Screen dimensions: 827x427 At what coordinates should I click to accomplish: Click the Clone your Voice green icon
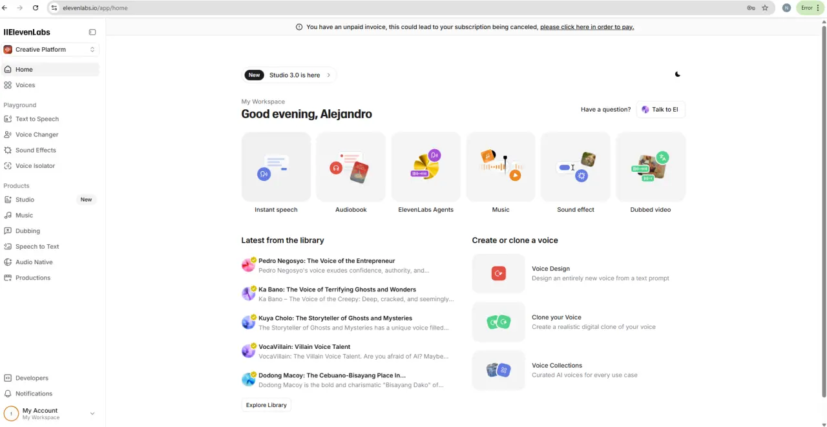(498, 322)
